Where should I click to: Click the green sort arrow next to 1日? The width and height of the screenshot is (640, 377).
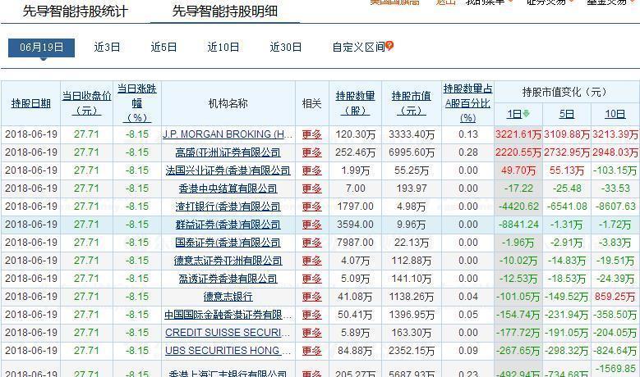point(526,113)
